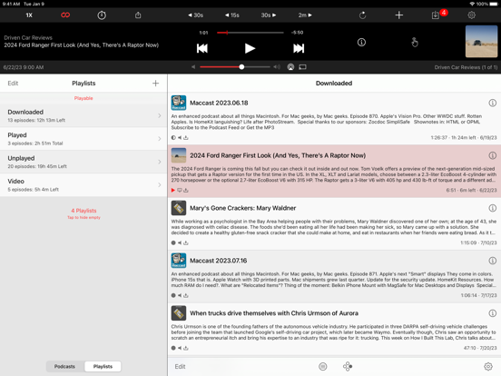Tap the gesture hand icon in player

tap(415, 42)
